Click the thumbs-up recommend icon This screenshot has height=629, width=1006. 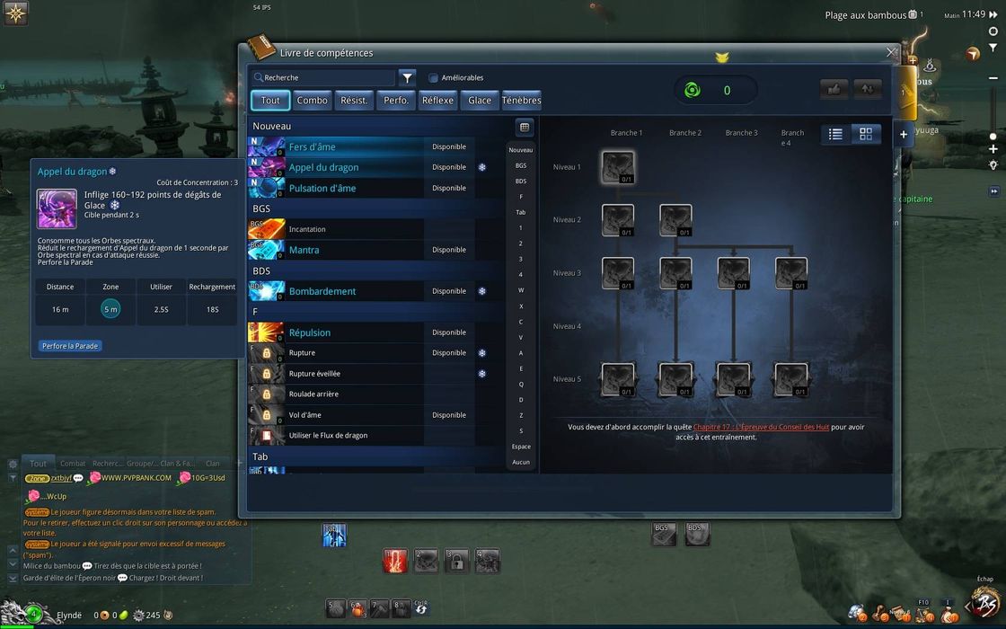point(834,89)
